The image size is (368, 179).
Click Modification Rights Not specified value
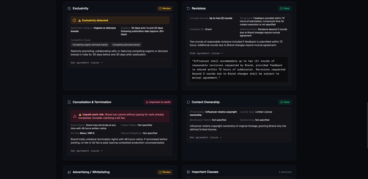tap(219, 120)
